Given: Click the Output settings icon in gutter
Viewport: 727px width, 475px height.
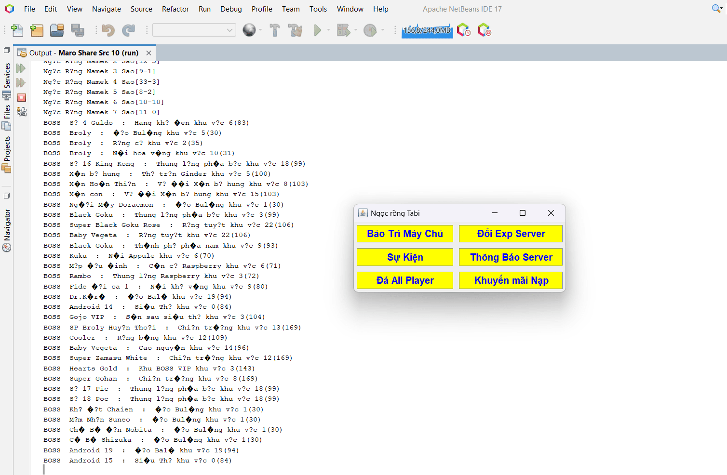Looking at the screenshot, I should tap(21, 112).
